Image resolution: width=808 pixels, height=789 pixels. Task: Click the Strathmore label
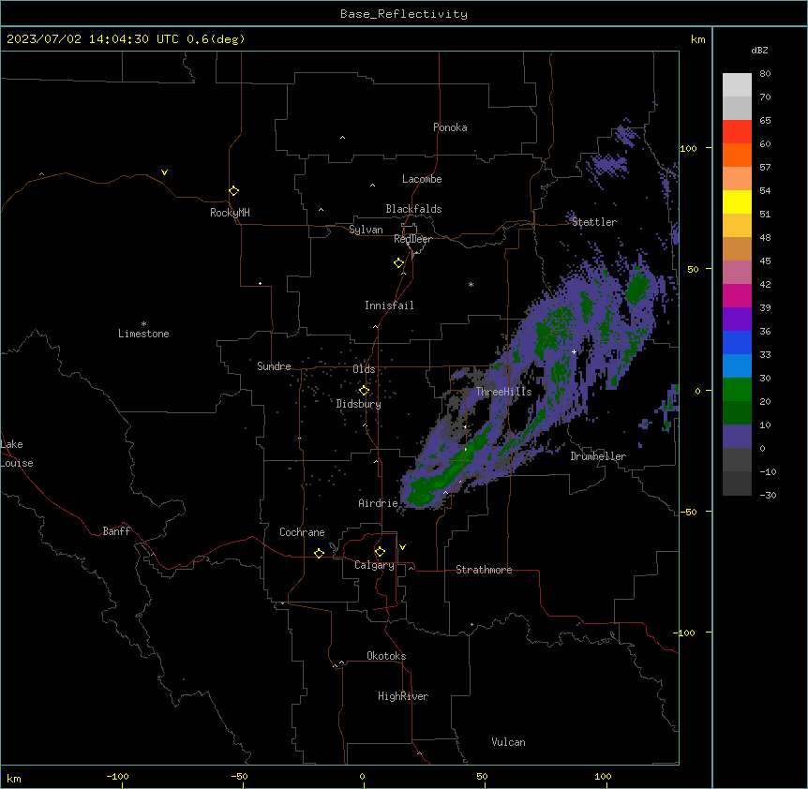pos(484,570)
